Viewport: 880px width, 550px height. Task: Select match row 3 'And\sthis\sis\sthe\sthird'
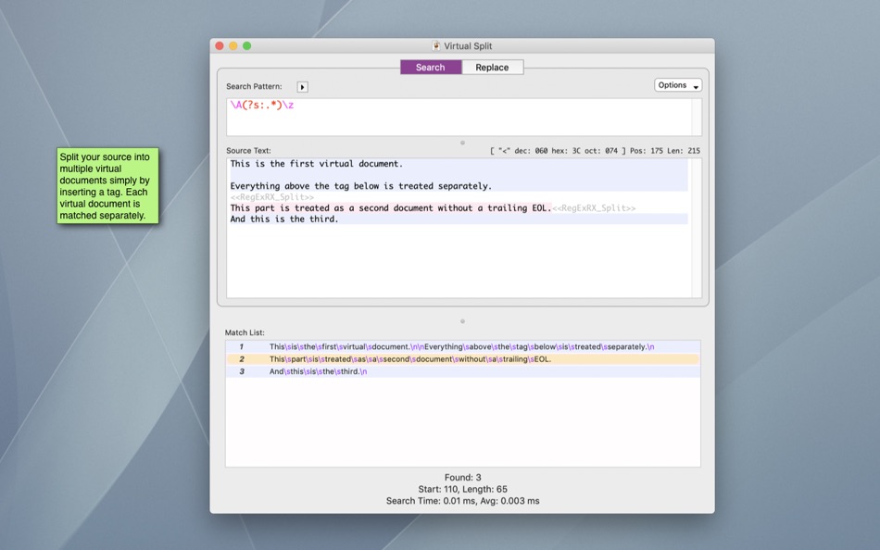coord(462,371)
